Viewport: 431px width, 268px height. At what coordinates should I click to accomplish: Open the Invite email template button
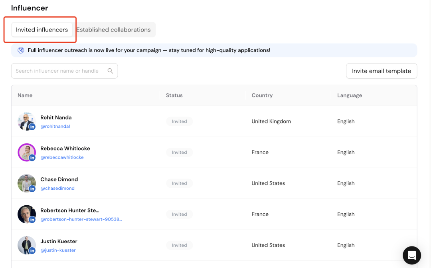(381, 71)
